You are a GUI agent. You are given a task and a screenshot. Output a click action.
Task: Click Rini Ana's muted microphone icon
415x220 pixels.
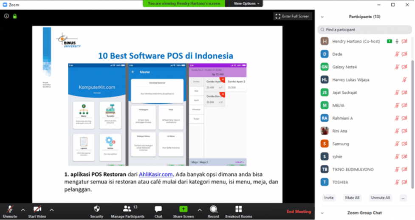(397, 131)
